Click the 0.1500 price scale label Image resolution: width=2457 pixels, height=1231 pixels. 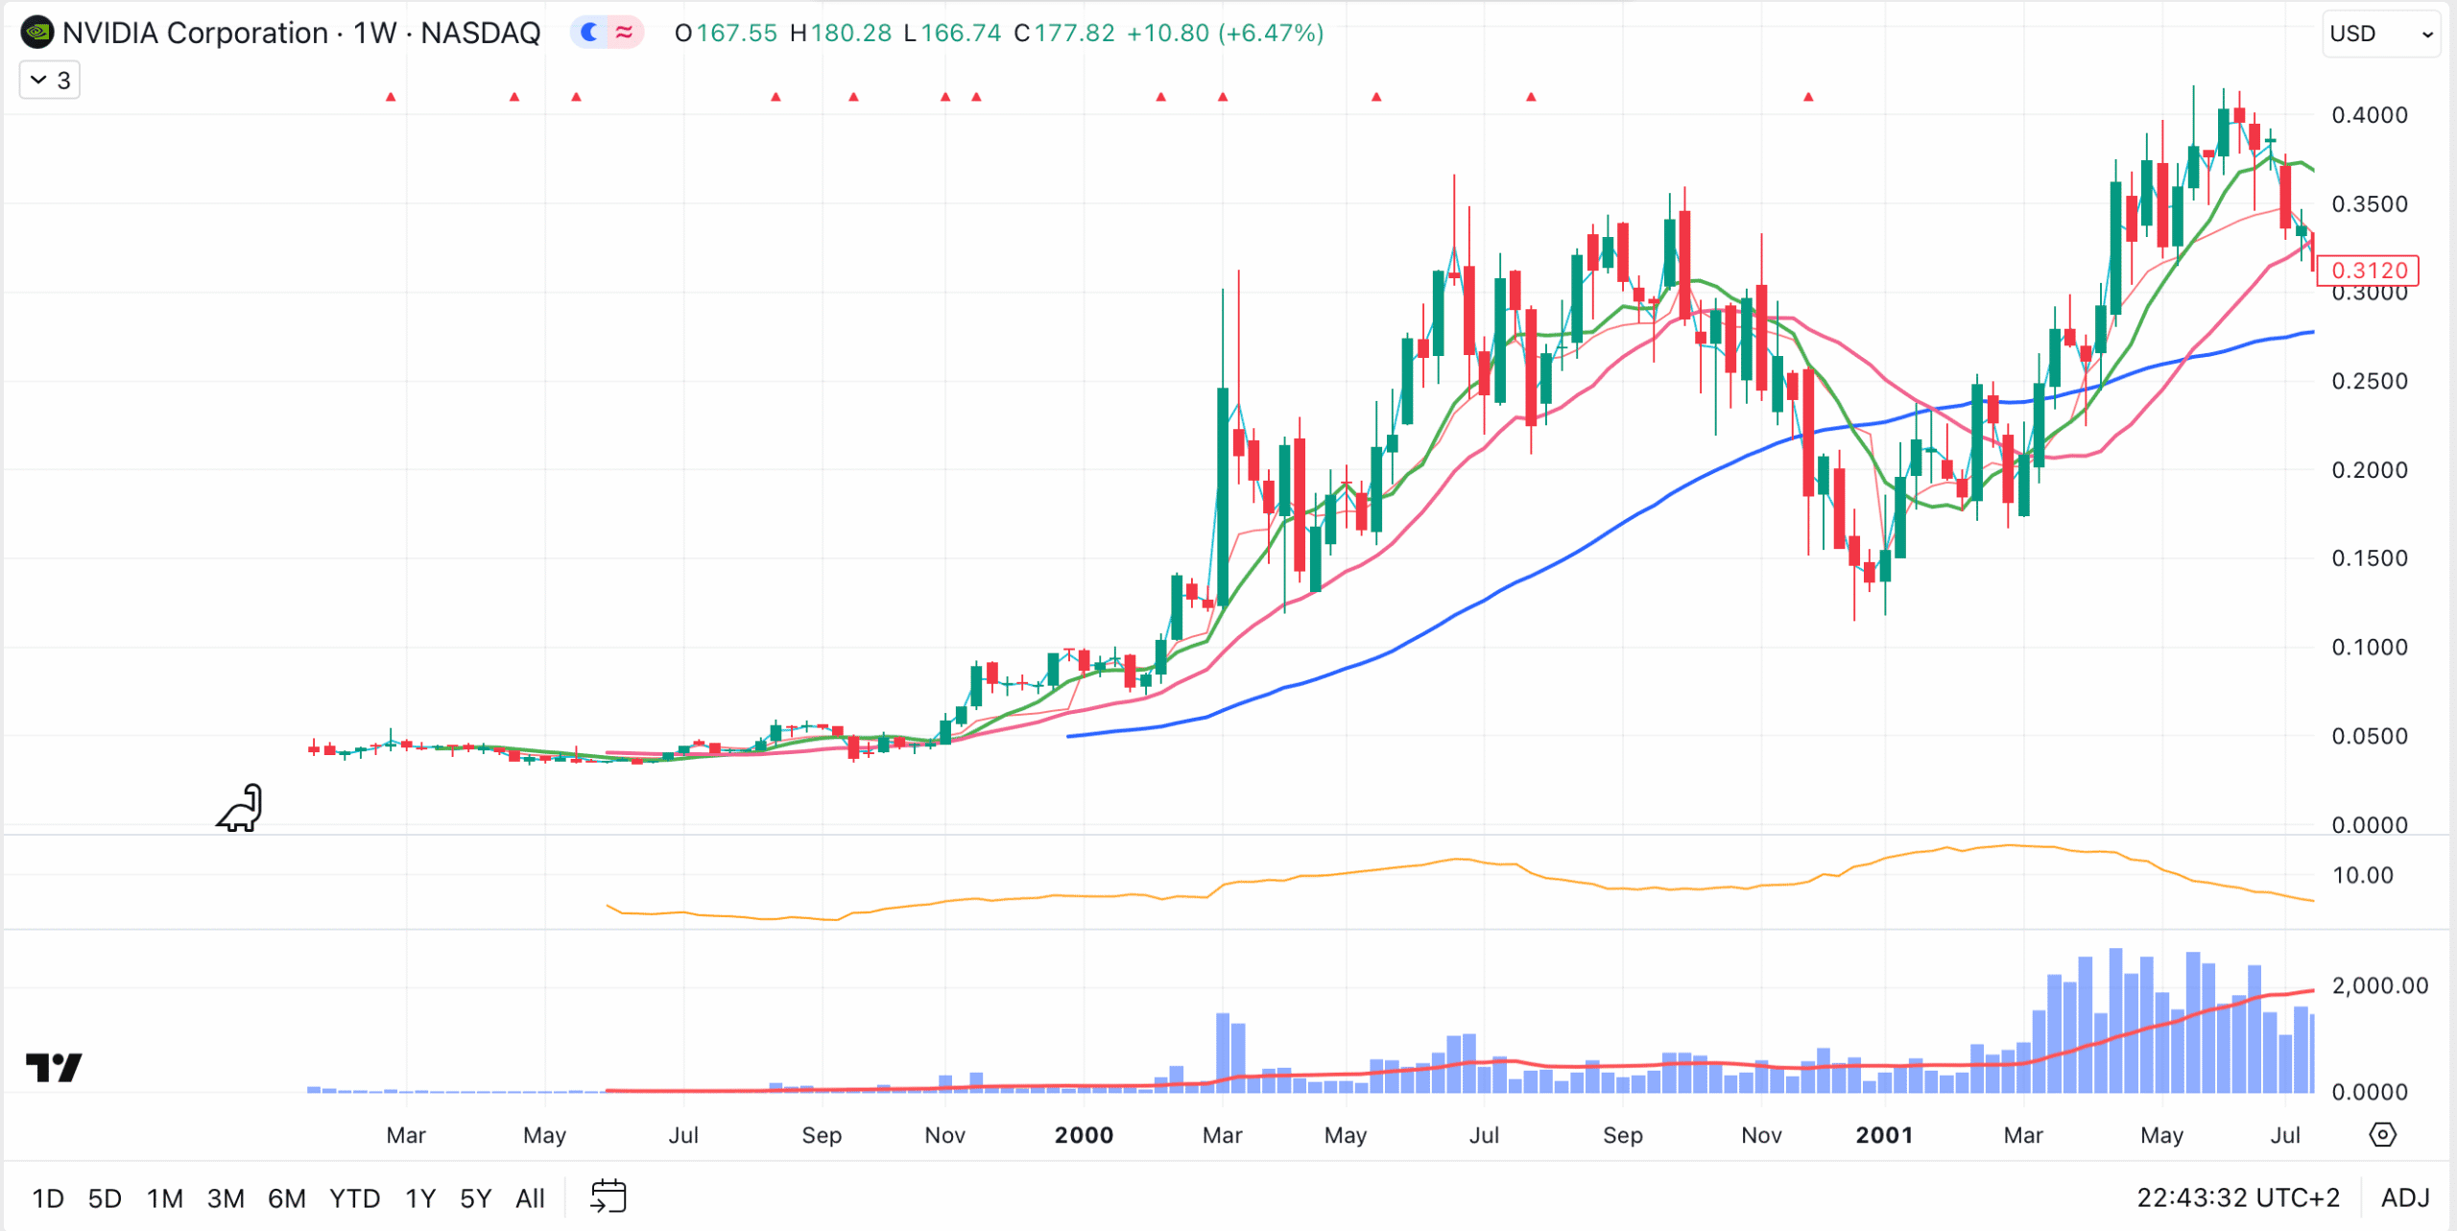point(2369,558)
